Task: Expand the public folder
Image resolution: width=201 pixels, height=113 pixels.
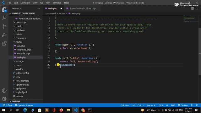Action: (19, 34)
